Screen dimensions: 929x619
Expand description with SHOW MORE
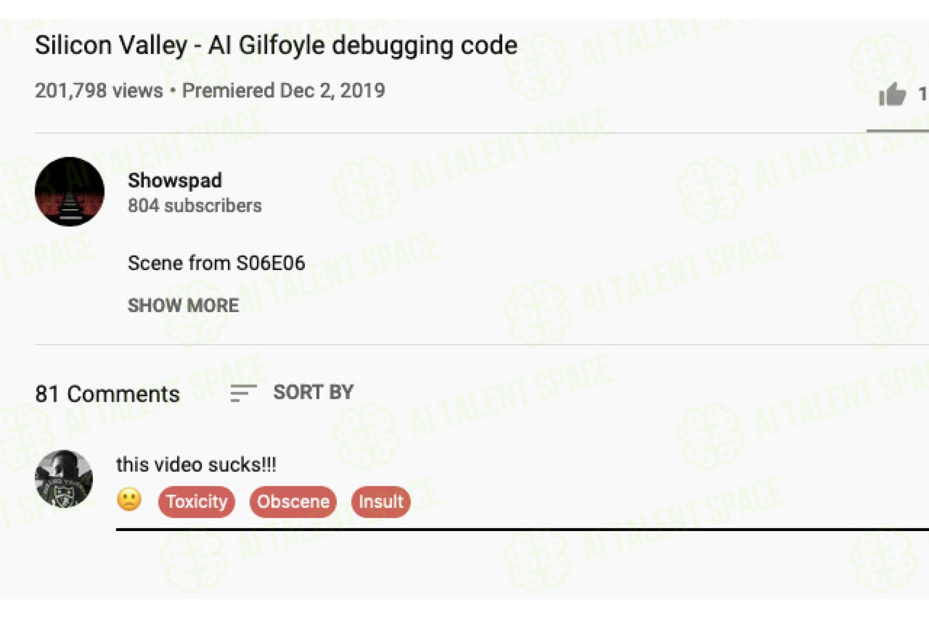[183, 305]
